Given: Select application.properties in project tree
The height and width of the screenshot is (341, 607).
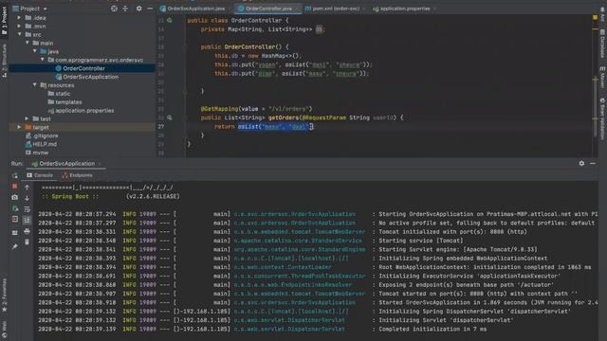Looking at the screenshot, I should point(84,111).
